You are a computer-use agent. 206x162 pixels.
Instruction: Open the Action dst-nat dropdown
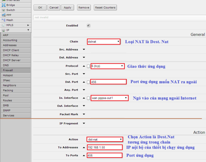tap(105, 140)
